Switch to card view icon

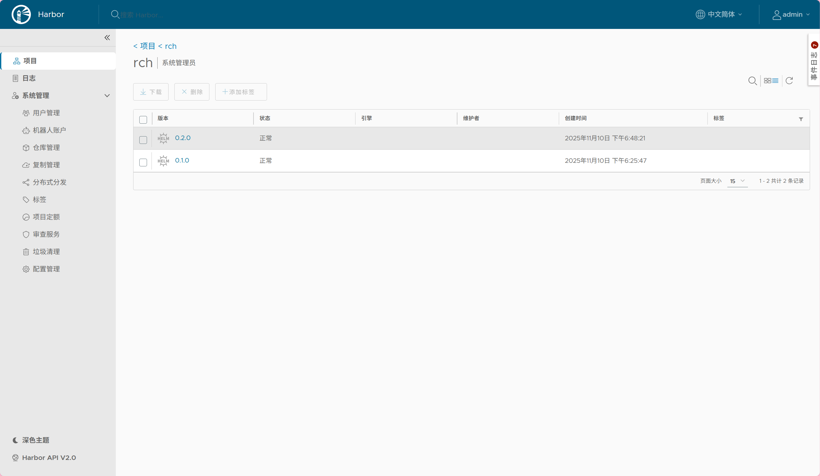[767, 81]
